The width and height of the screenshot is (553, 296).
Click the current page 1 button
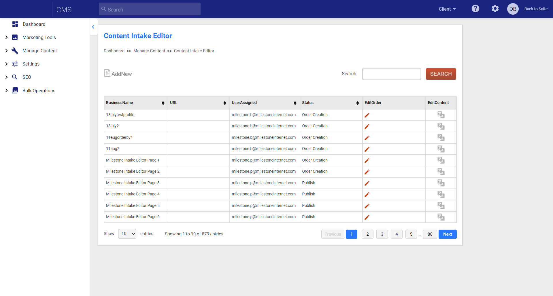(352, 234)
